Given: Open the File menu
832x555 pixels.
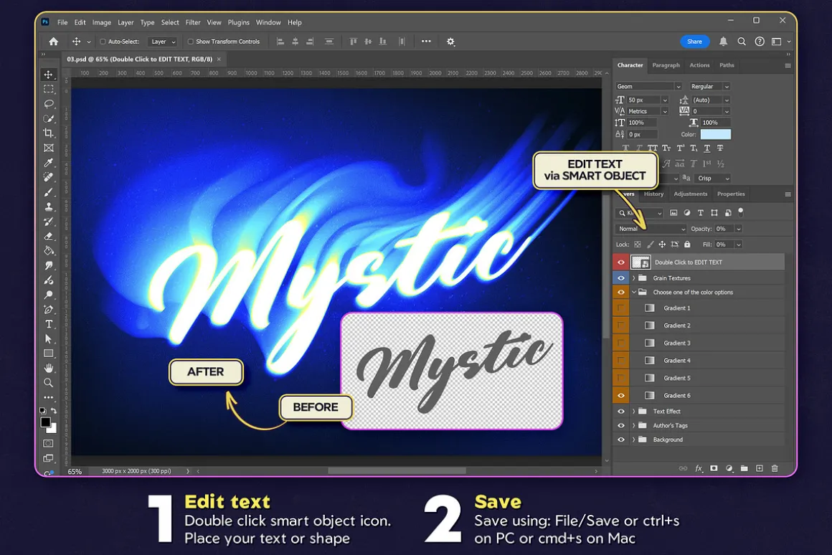Looking at the screenshot, I should click(62, 22).
